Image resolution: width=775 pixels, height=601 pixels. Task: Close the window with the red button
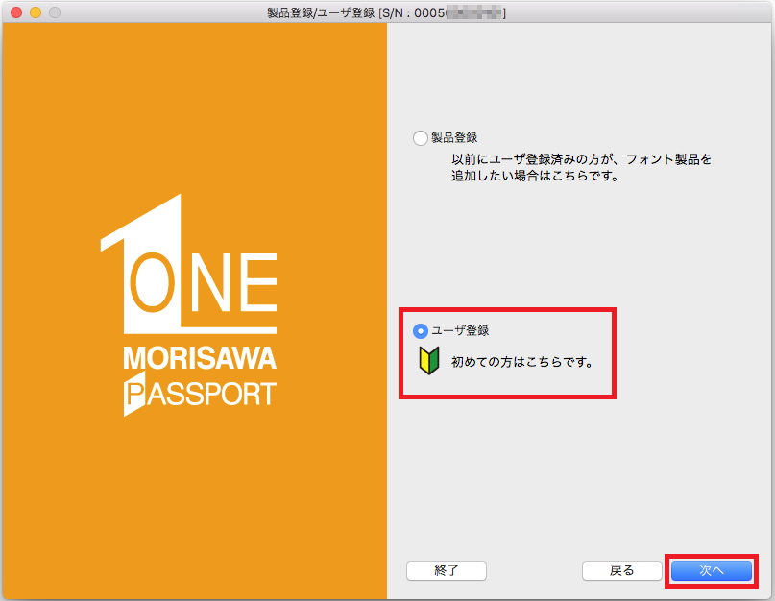coord(15,12)
